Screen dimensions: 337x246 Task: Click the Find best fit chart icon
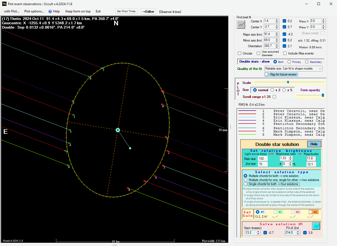click(241, 24)
